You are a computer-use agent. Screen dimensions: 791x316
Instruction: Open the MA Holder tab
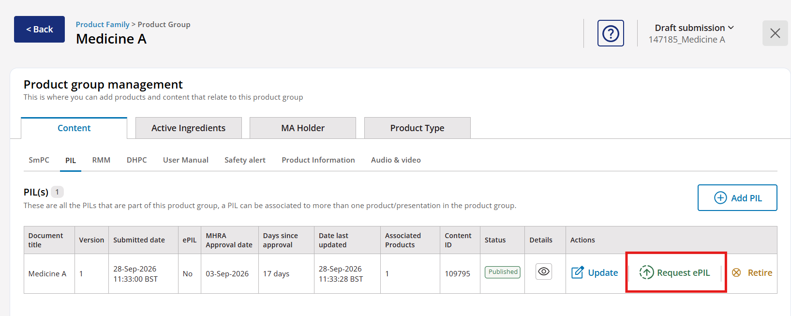pos(303,128)
